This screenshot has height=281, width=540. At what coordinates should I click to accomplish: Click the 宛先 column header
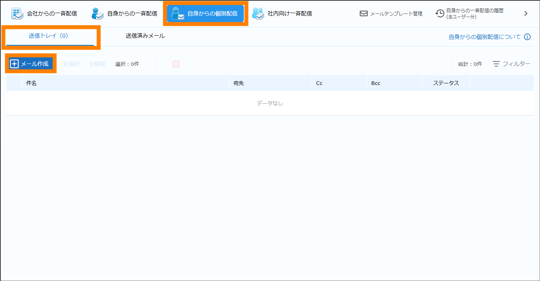(x=239, y=83)
